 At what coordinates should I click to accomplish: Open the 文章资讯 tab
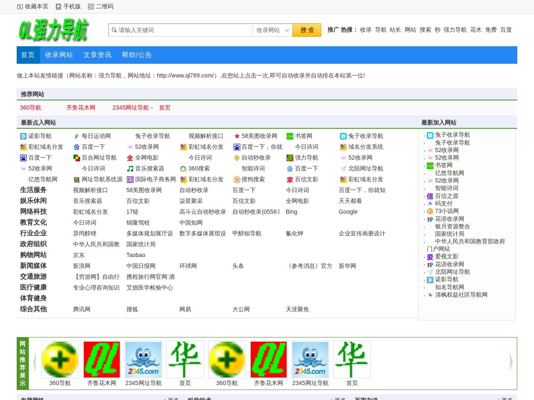pyautogui.click(x=97, y=55)
